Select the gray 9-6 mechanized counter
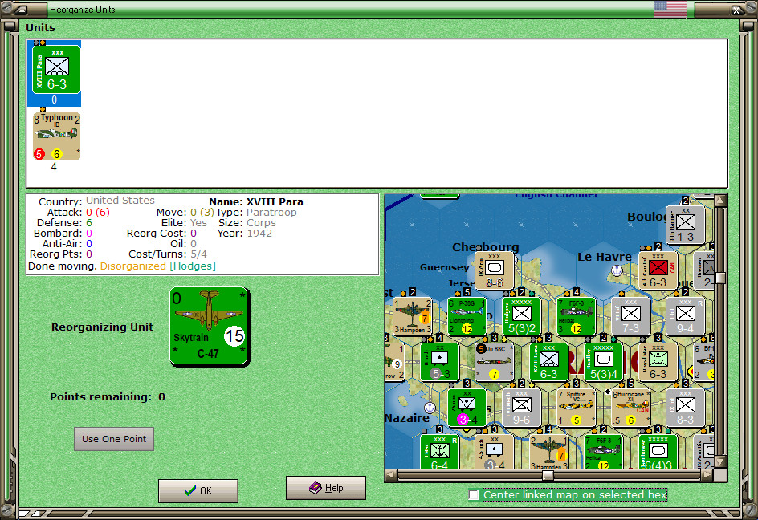This screenshot has height=520, width=758. click(521, 408)
